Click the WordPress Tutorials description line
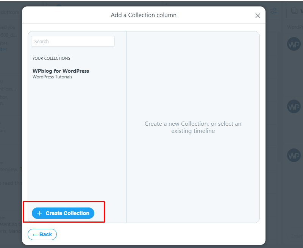 click(52, 77)
